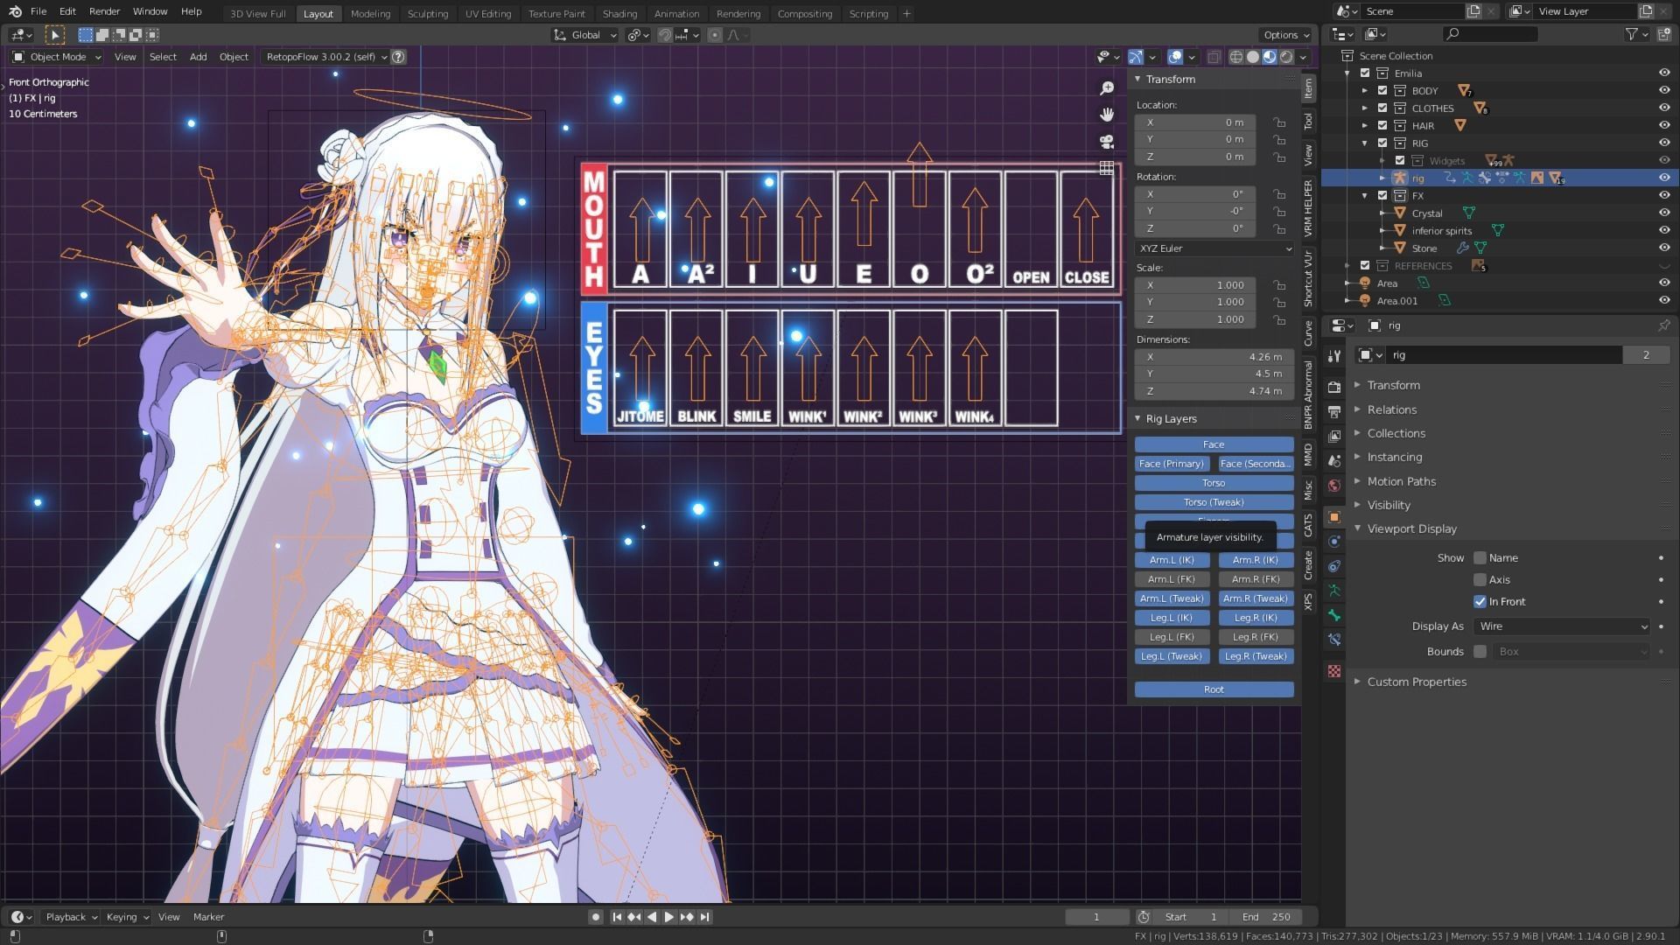Click the viewport pan hand icon
Viewport: 1680px width, 945px height.
click(1107, 115)
